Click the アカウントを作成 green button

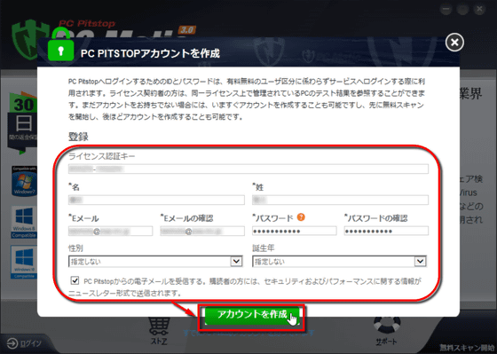coord(252,315)
